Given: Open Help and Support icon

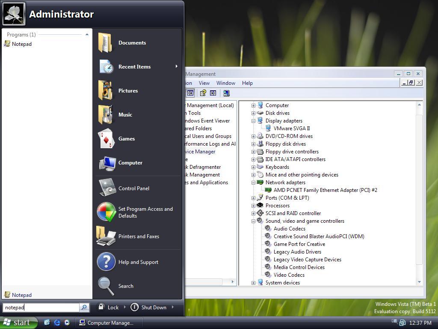Looking at the screenshot, I should tap(106, 262).
